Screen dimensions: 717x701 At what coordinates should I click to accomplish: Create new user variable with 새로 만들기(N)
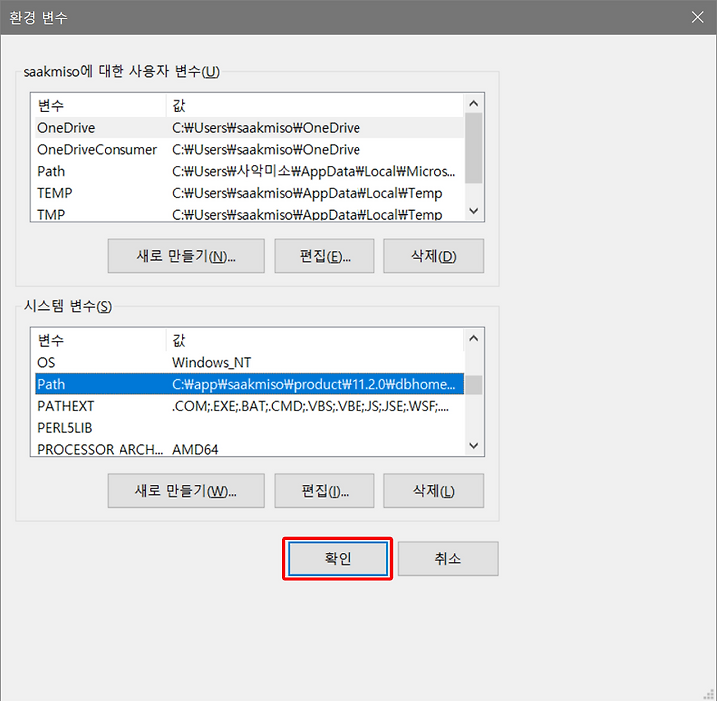(185, 256)
